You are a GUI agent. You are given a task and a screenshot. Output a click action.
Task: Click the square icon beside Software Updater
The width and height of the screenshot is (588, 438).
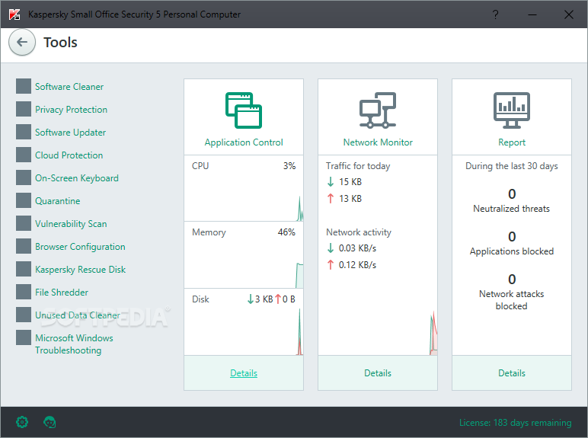click(24, 132)
